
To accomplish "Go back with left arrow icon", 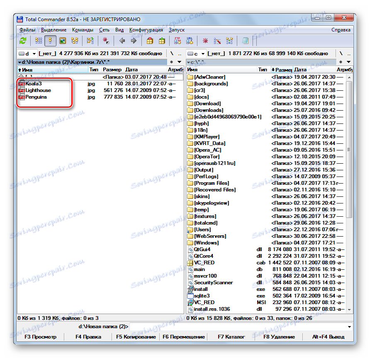I will click(122, 41).
